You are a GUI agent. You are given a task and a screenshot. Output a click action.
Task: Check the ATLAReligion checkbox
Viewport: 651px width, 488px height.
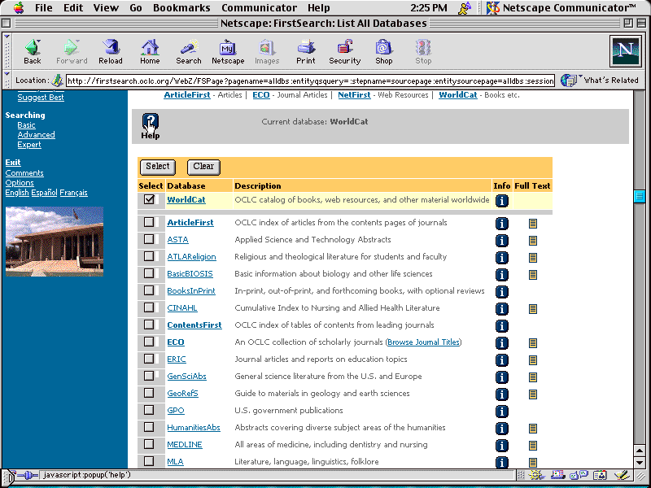[149, 256]
